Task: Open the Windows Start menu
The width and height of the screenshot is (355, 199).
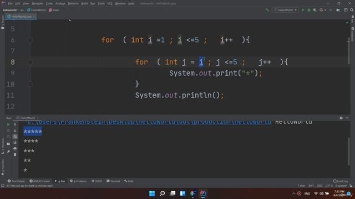Action: [x=152, y=193]
